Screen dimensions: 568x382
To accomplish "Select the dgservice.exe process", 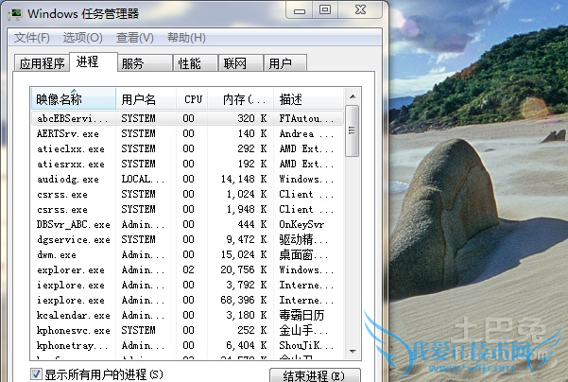I will click(187, 239).
